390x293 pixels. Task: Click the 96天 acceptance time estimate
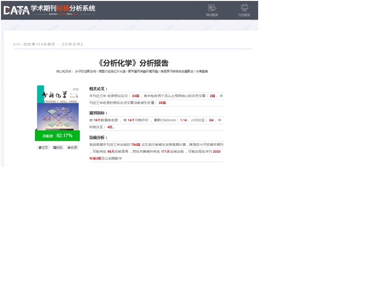[110, 152]
